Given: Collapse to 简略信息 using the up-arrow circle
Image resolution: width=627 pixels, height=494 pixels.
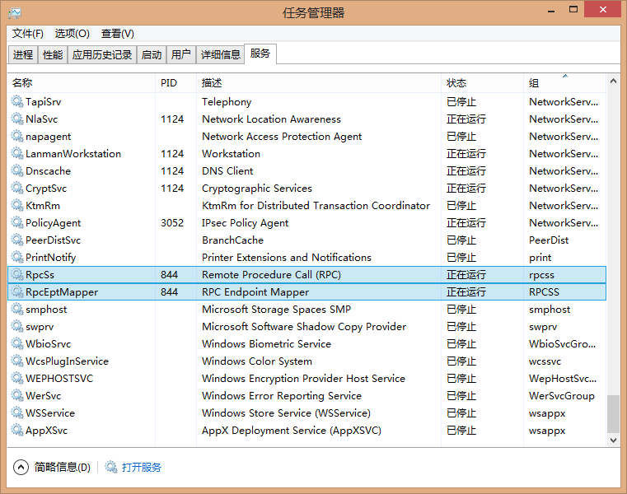Looking at the screenshot, I should [21, 467].
